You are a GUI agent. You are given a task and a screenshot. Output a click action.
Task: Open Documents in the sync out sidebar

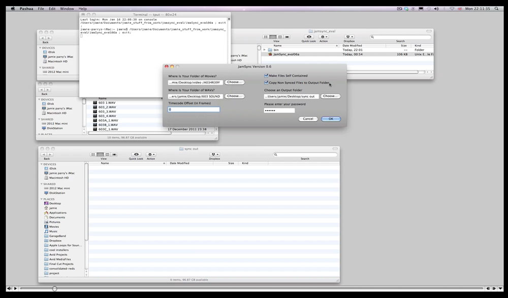(57, 217)
